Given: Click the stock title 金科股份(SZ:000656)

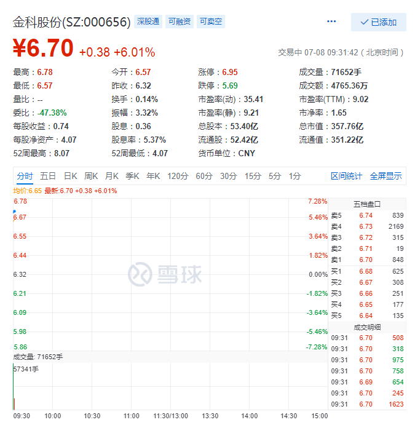Looking at the screenshot, I should (71, 22).
